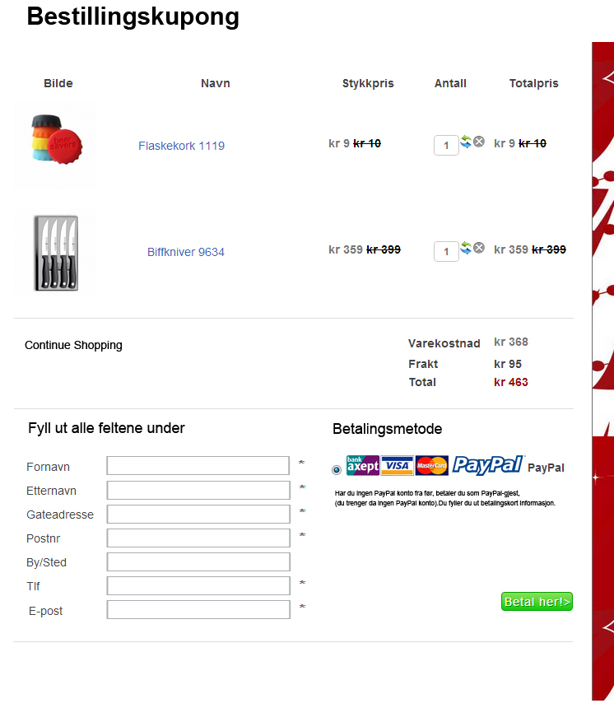The width and height of the screenshot is (614, 708).
Task: Click the green Betal her! button
Action: pos(537,602)
